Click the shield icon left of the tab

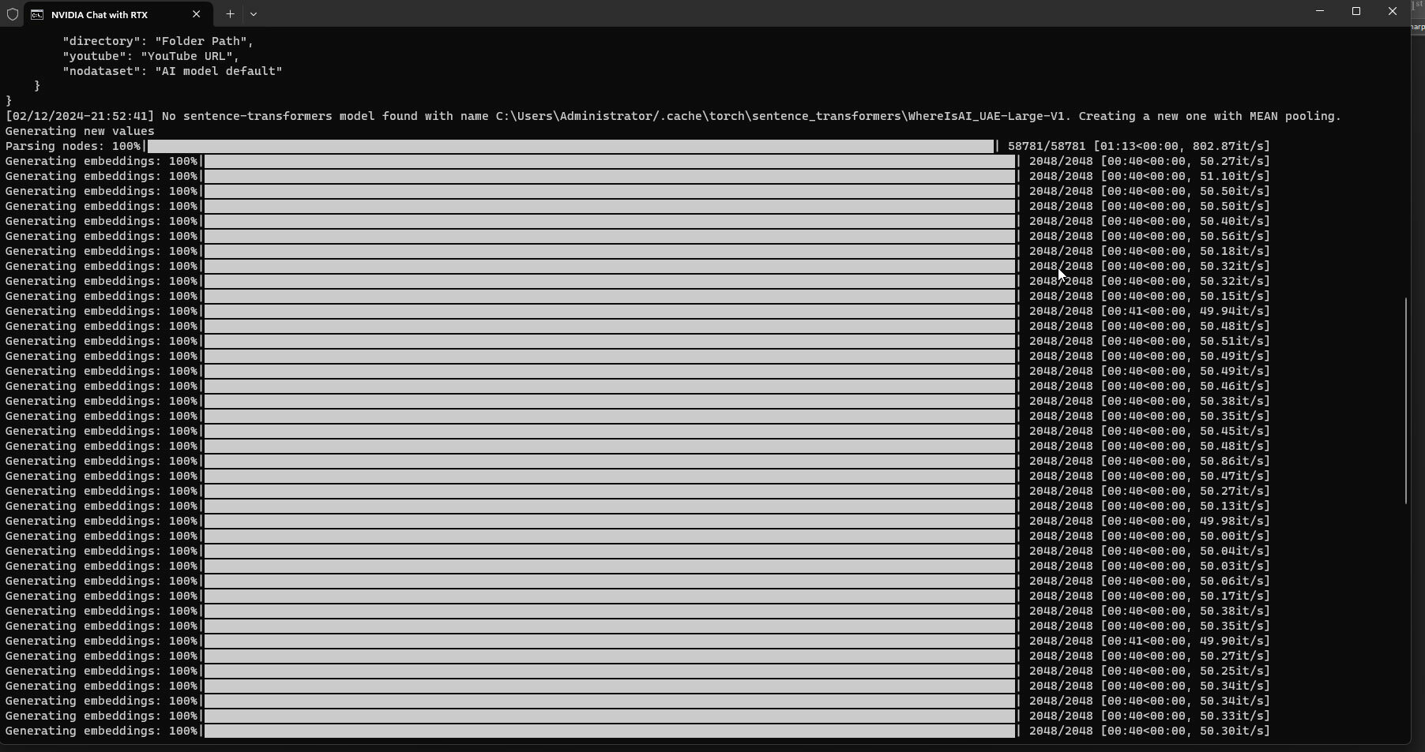(x=13, y=14)
